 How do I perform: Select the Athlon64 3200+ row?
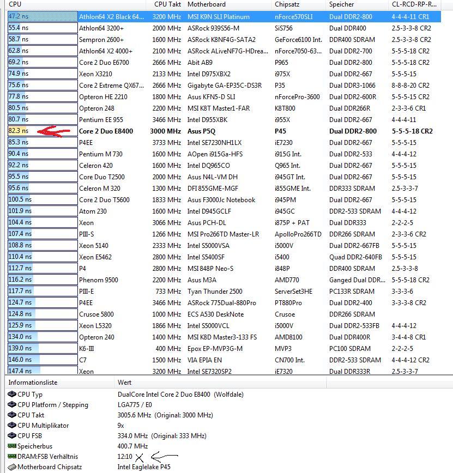224,28
